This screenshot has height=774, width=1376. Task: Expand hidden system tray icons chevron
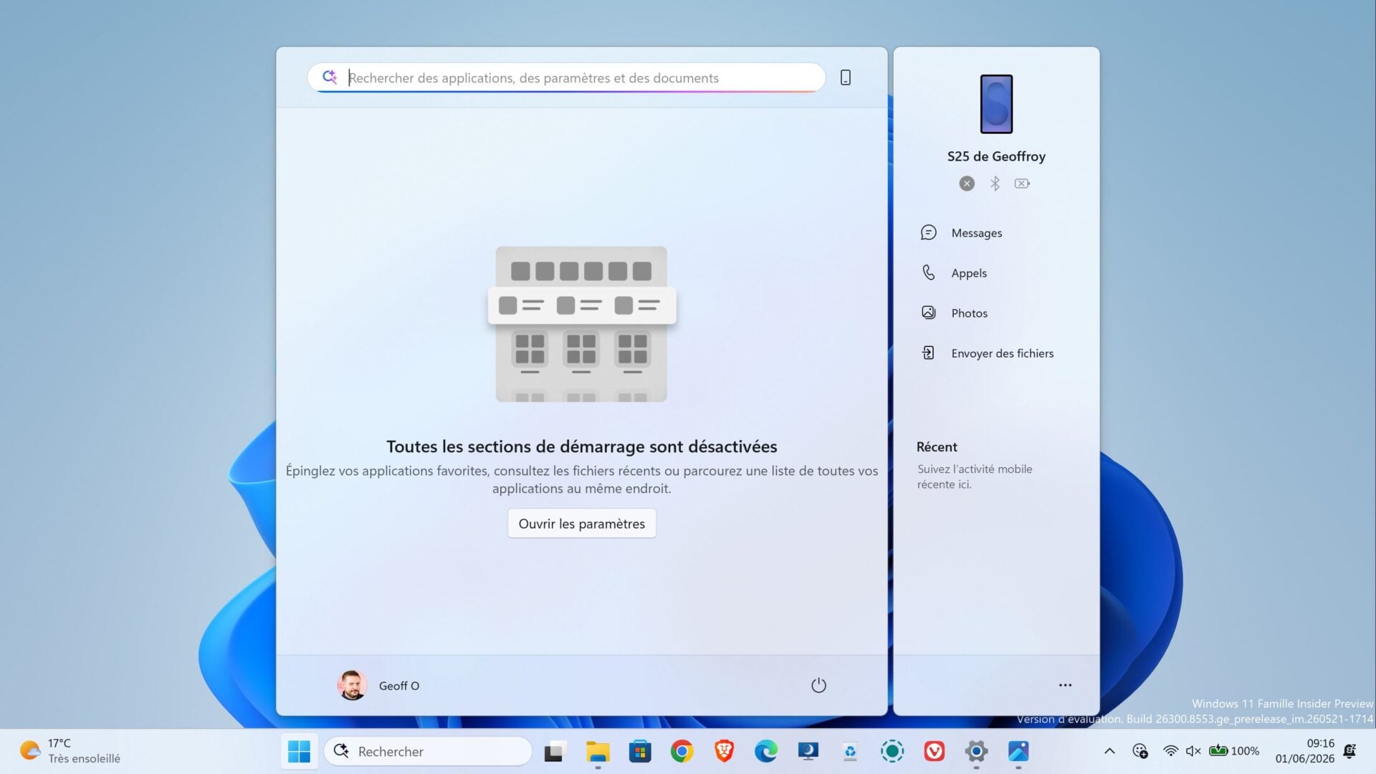click(1109, 751)
